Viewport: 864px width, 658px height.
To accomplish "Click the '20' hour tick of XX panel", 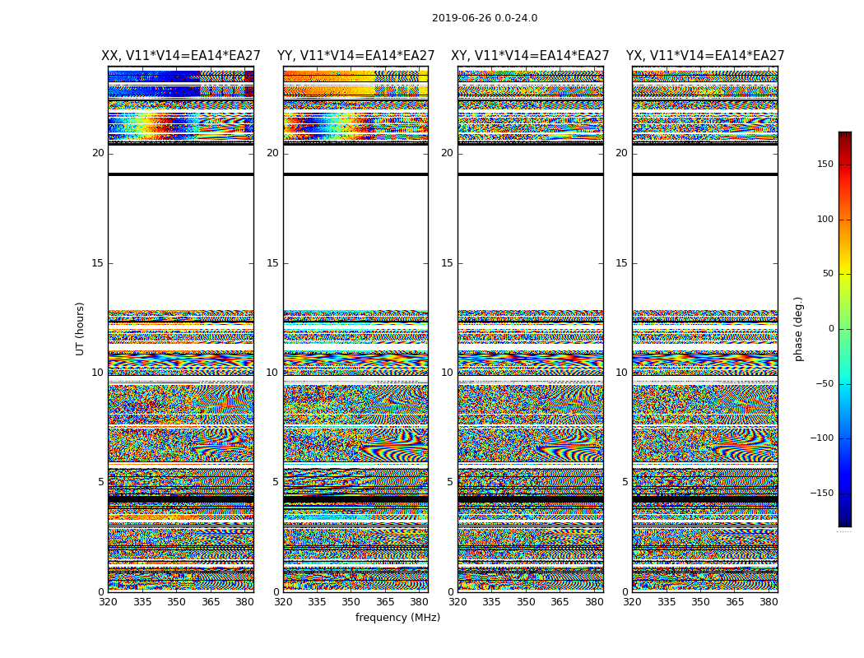I will pos(98,153).
